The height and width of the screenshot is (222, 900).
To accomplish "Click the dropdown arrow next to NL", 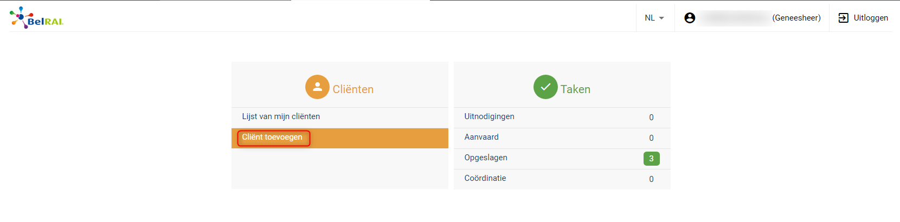I will (x=661, y=18).
